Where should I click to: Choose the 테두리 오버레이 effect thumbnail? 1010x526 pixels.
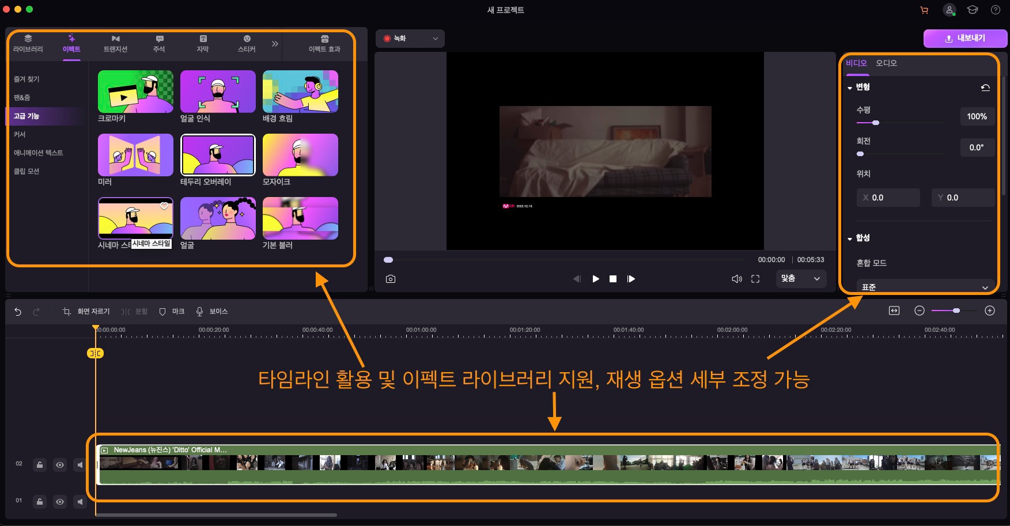[x=218, y=155]
